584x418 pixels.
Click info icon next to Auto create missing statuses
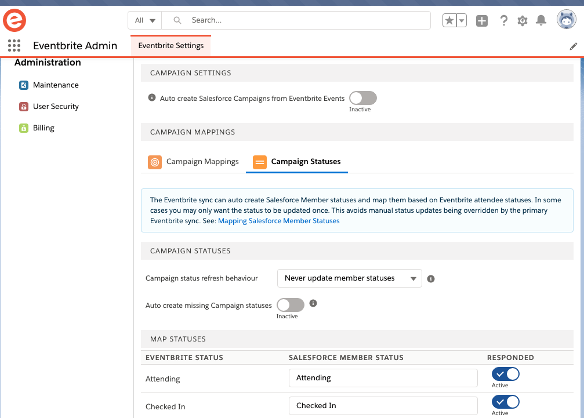[x=313, y=303]
